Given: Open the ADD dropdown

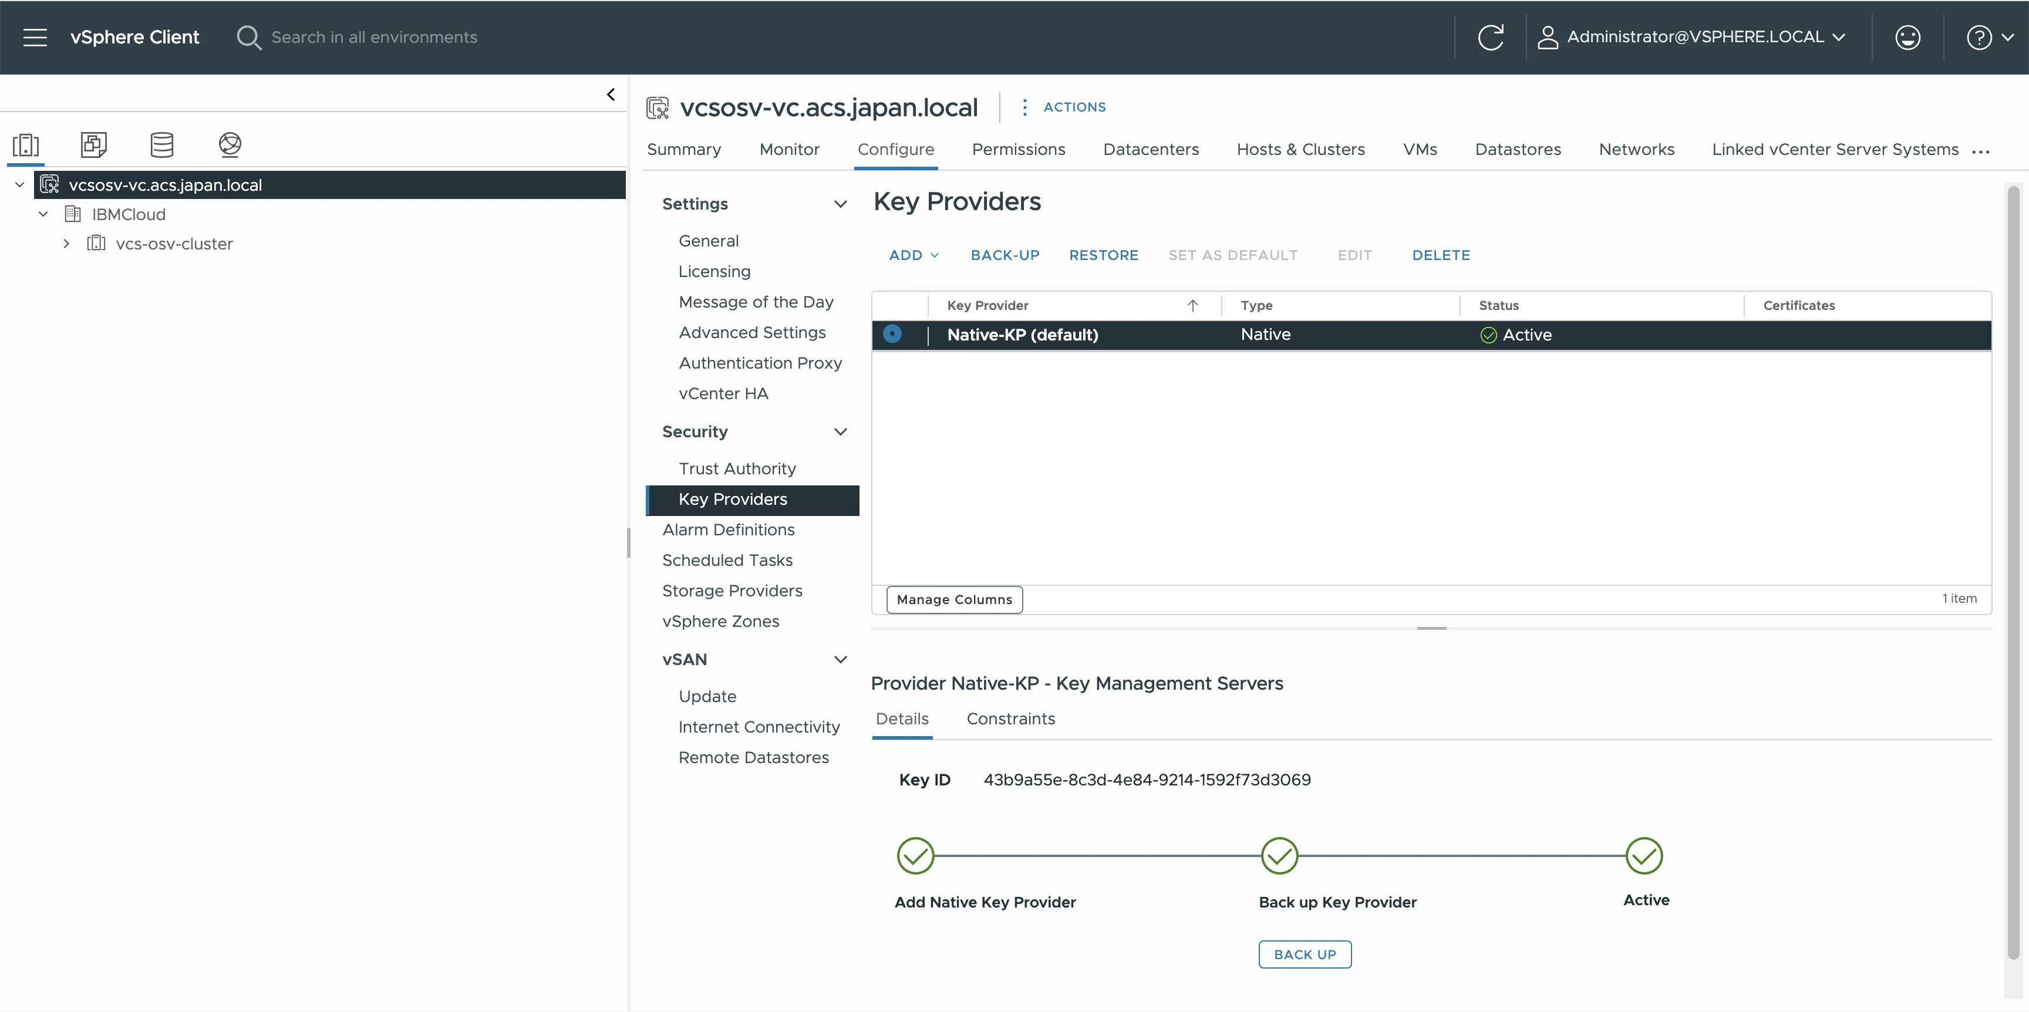Looking at the screenshot, I should coord(914,255).
